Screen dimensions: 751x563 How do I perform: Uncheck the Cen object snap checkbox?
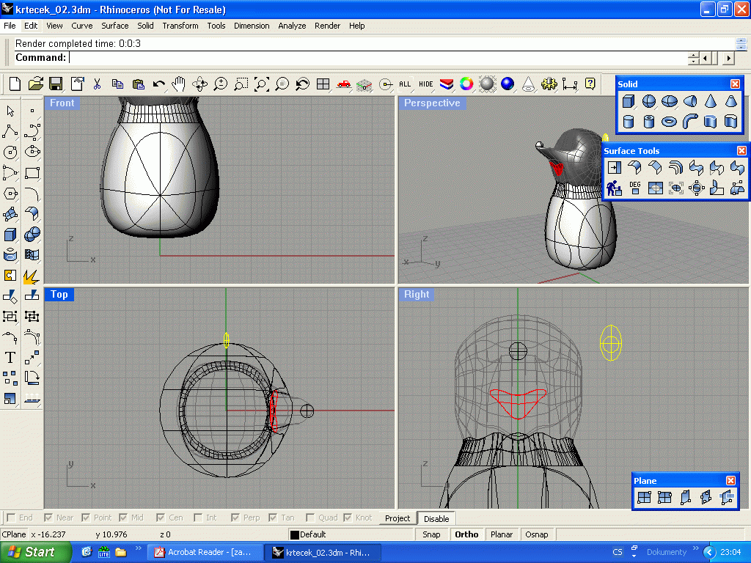tap(161, 518)
